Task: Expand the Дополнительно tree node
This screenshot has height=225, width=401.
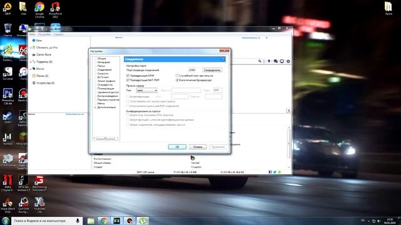Action: 95,107
